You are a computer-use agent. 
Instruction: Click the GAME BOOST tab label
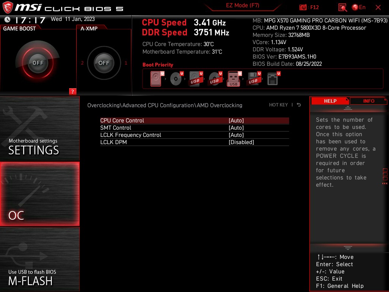[x=19, y=29]
